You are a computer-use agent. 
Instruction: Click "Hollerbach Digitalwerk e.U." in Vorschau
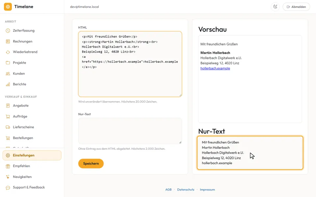tap(221, 58)
